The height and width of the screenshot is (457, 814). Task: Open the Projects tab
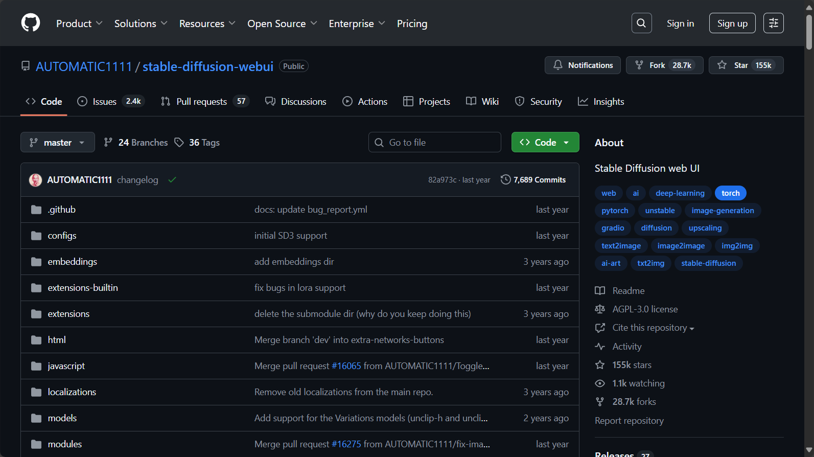coord(427,101)
